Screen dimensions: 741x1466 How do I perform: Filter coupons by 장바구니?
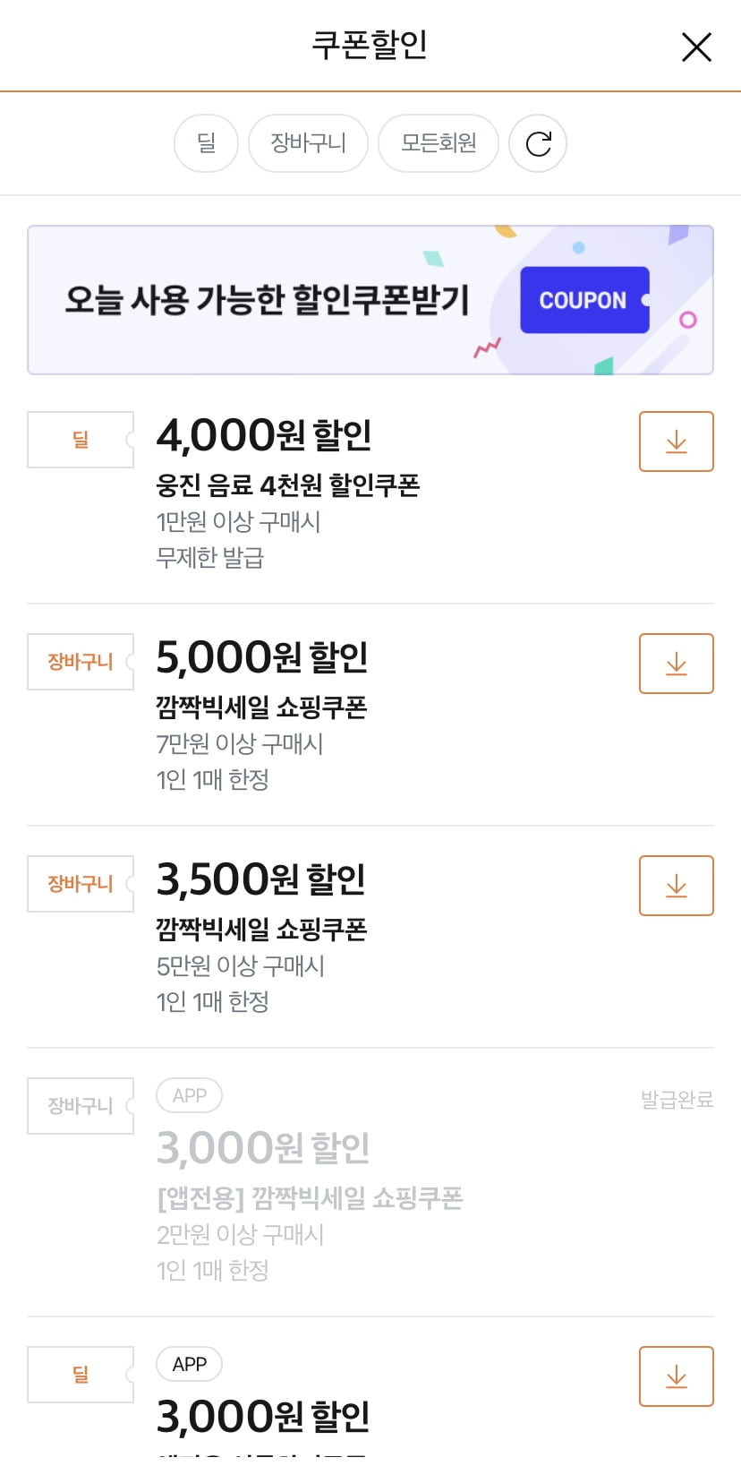pos(308,143)
